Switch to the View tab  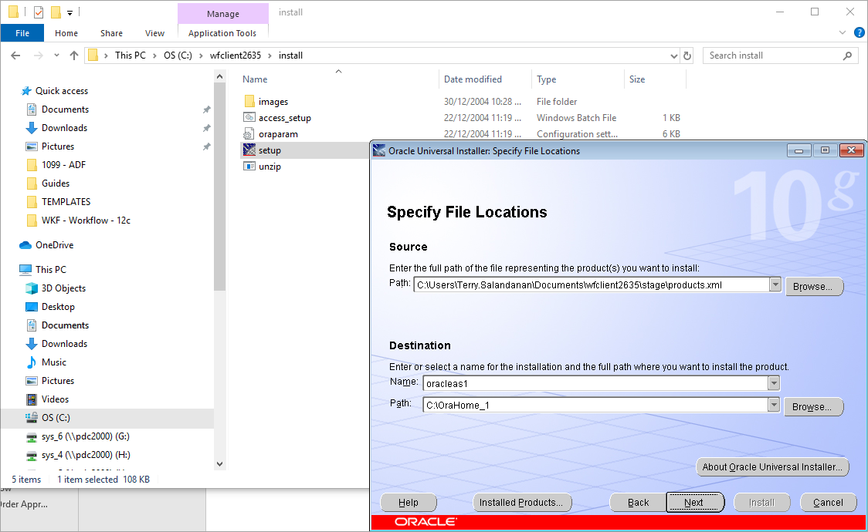click(x=154, y=33)
